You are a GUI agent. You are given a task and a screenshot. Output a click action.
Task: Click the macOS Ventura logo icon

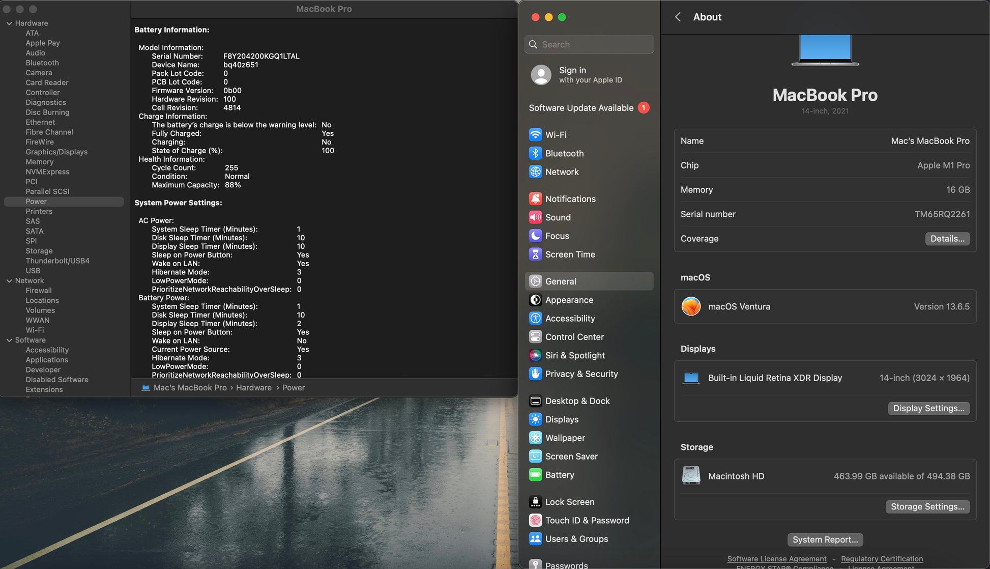point(691,306)
